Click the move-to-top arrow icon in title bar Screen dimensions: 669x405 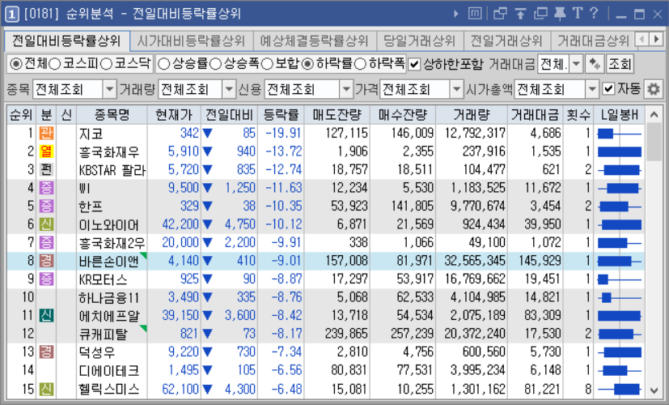click(520, 14)
